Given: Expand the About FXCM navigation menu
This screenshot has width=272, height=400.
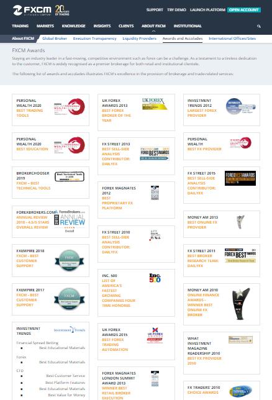Looking at the screenshot, I should (153, 26).
